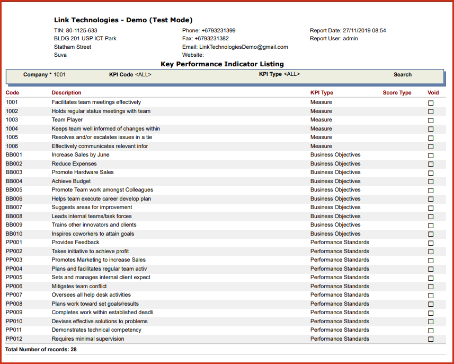Click 'Inspires coworkers to attain goals'
Screen dimensions: 454x364
point(93,233)
